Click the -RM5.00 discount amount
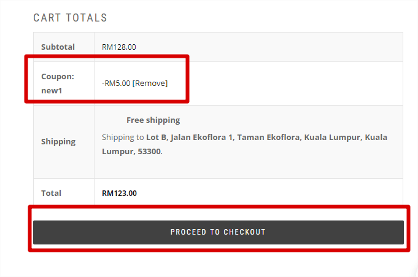This screenshot has height=277, width=418. tap(116, 84)
